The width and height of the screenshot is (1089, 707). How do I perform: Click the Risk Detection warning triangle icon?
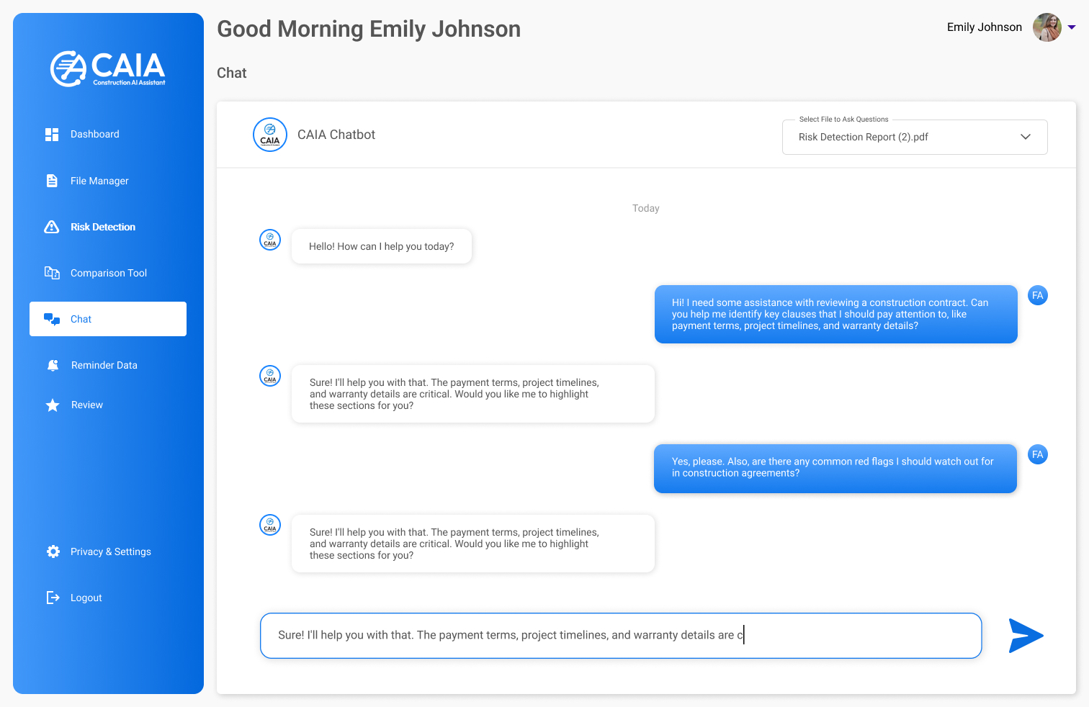click(52, 227)
